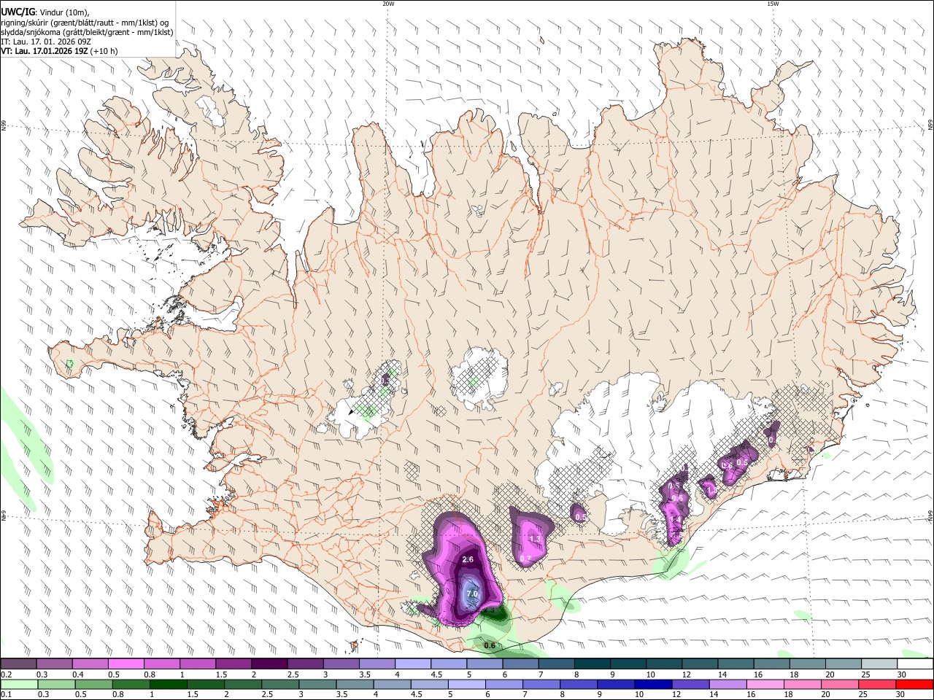Select white top-row swatch after 30
Image resolution: width=934 pixels, height=700 pixels.
point(916,664)
